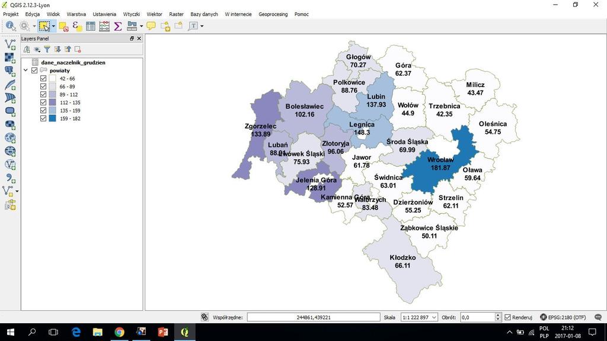This screenshot has width=607, height=341.
Task: Collapse the powiaty layer tree
Action: (x=25, y=70)
